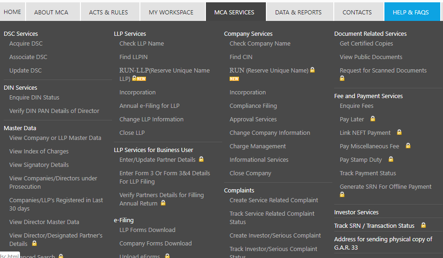Open Enquire DIN Status page
This screenshot has height=258, width=443.
(34, 98)
